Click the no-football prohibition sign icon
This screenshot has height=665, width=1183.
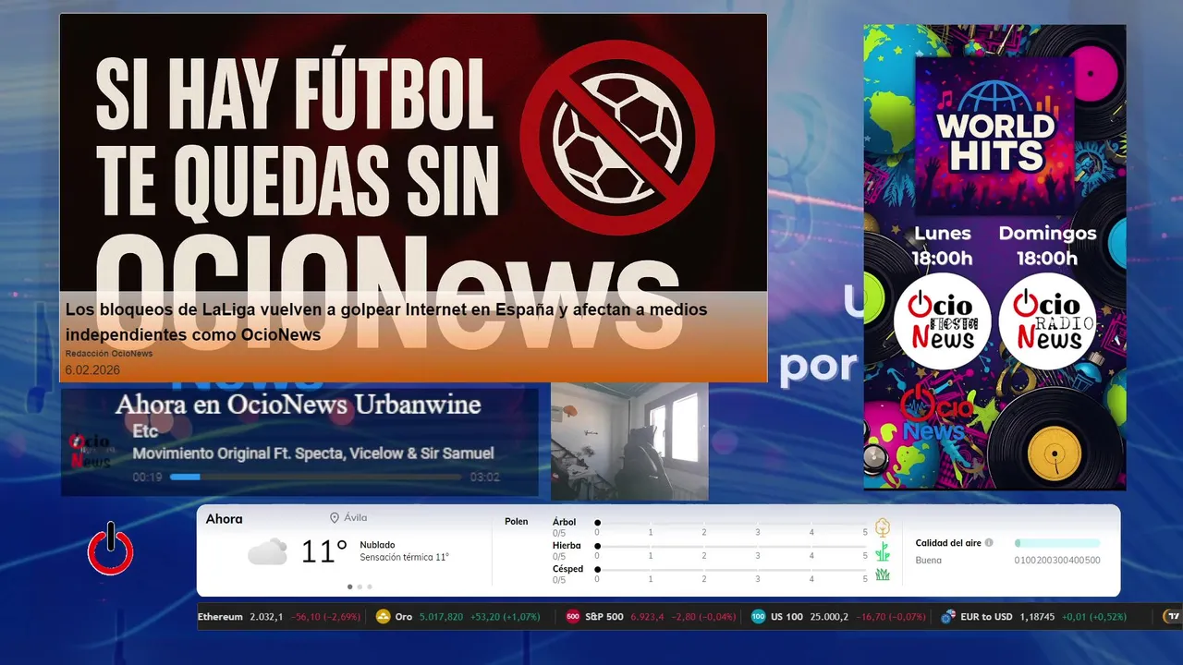(617, 137)
